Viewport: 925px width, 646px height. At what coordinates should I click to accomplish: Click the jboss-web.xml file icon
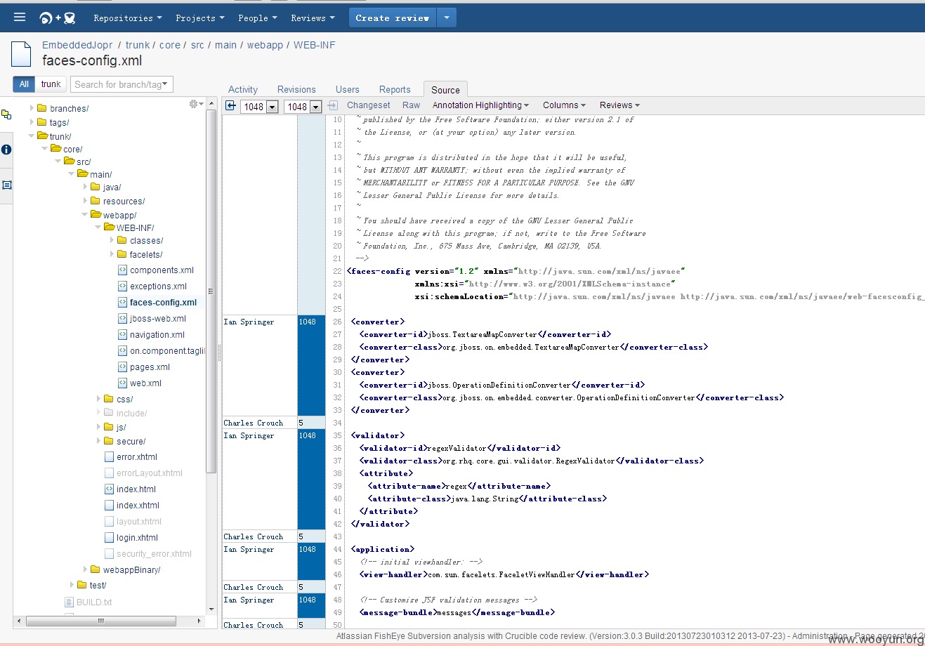click(x=122, y=318)
